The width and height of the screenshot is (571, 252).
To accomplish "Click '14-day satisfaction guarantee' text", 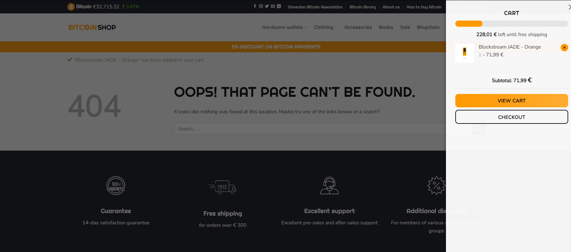I will point(116,223).
